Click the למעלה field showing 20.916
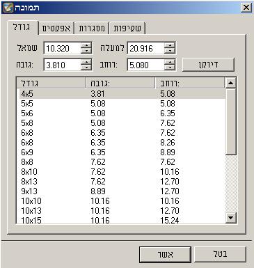Screen dimensions: 254x268 point(145,48)
